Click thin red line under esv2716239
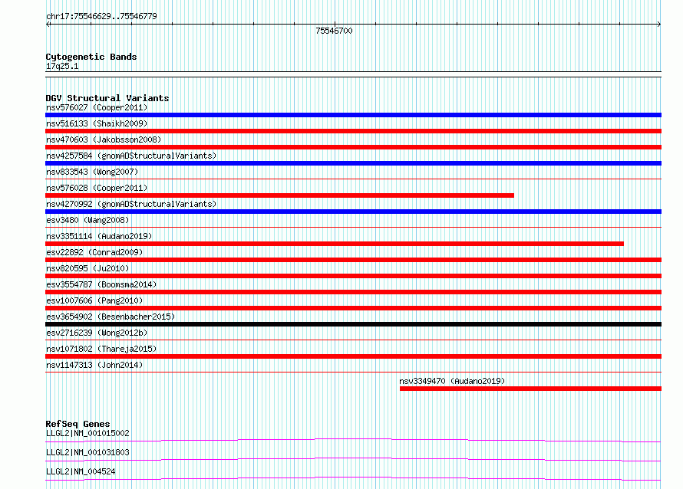The height and width of the screenshot is (489, 683). (353, 340)
